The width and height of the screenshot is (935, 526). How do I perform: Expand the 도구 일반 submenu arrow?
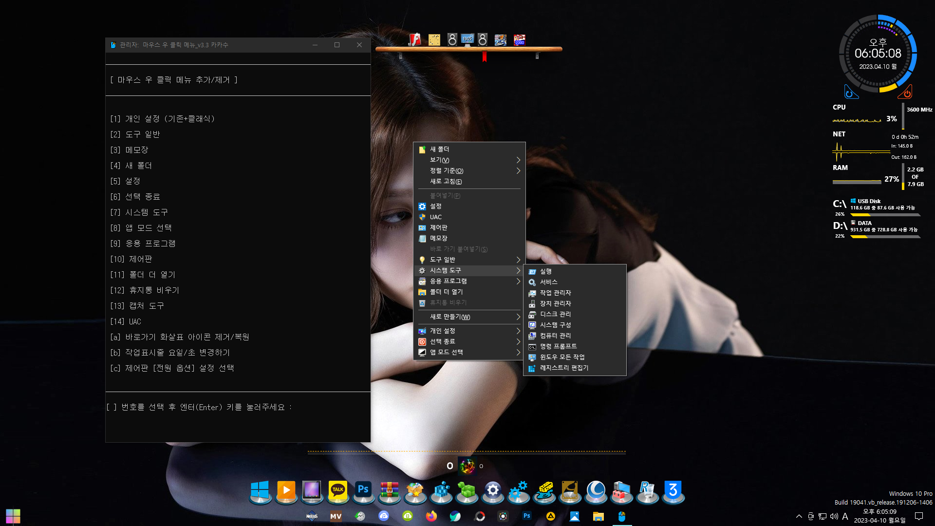(x=518, y=260)
